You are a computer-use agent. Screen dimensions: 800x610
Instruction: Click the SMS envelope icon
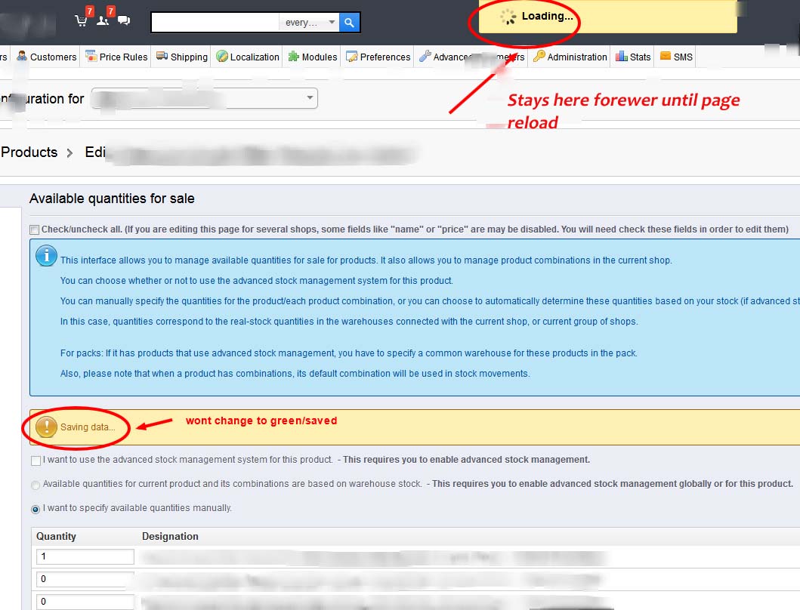(666, 56)
